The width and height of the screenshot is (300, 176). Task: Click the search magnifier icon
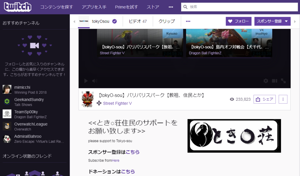(x=185, y=7)
